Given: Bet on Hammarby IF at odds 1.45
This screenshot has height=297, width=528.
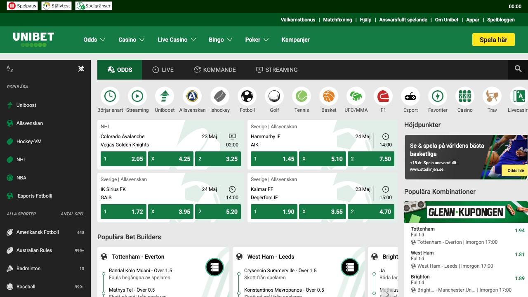Looking at the screenshot, I should (x=274, y=159).
